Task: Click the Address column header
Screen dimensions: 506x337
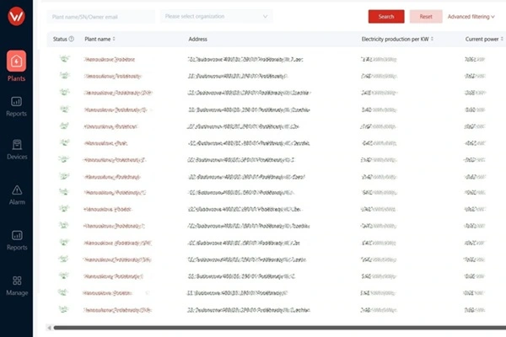Action: pos(198,39)
